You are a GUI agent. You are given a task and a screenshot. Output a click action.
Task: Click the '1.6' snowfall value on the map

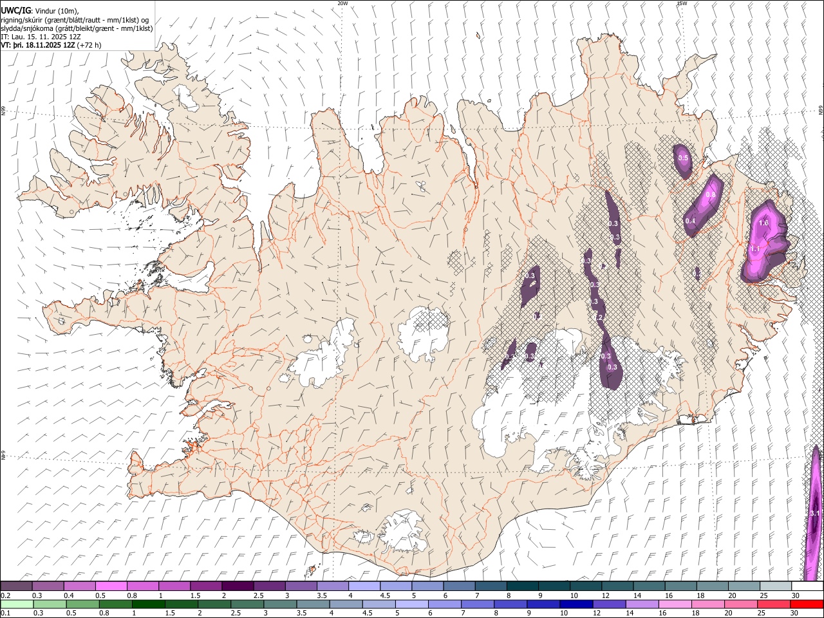(763, 223)
